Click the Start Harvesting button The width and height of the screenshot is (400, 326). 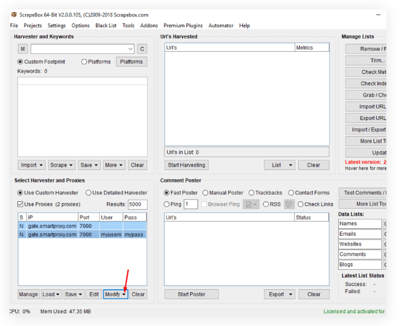(186, 165)
